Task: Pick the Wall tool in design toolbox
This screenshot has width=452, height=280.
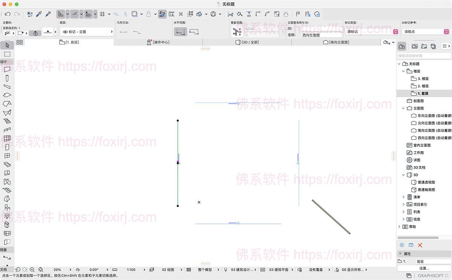Action: click(x=7, y=69)
